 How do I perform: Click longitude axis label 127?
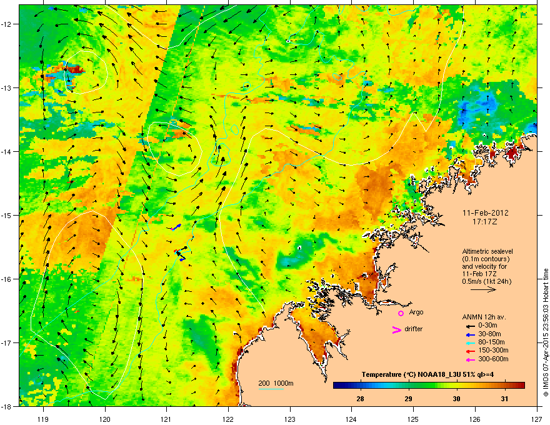coord(537,419)
